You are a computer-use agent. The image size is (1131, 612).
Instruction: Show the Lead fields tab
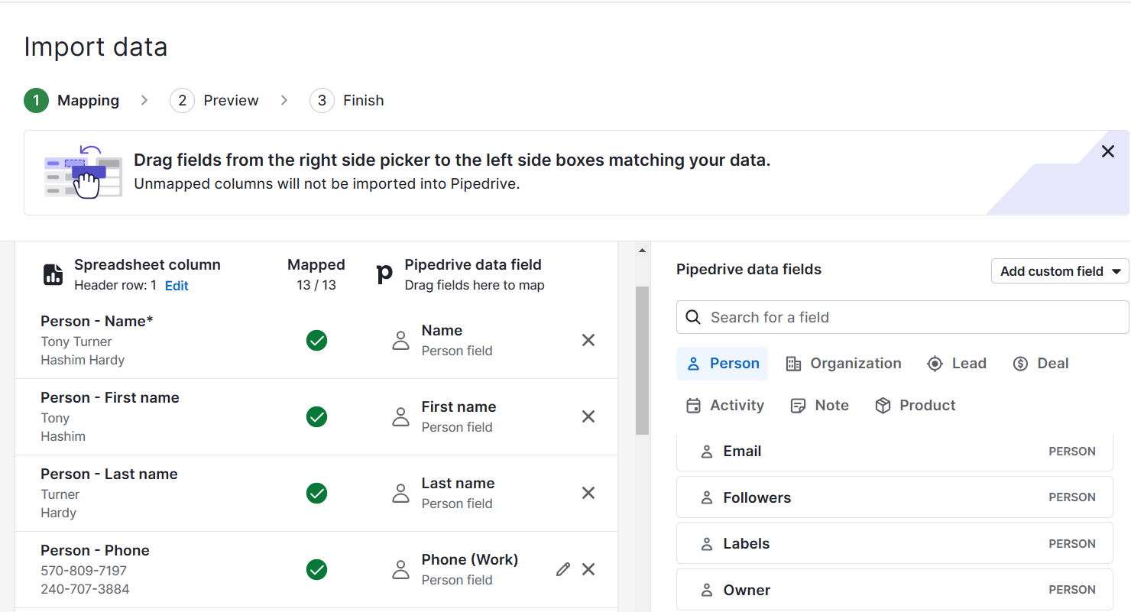[x=956, y=364]
